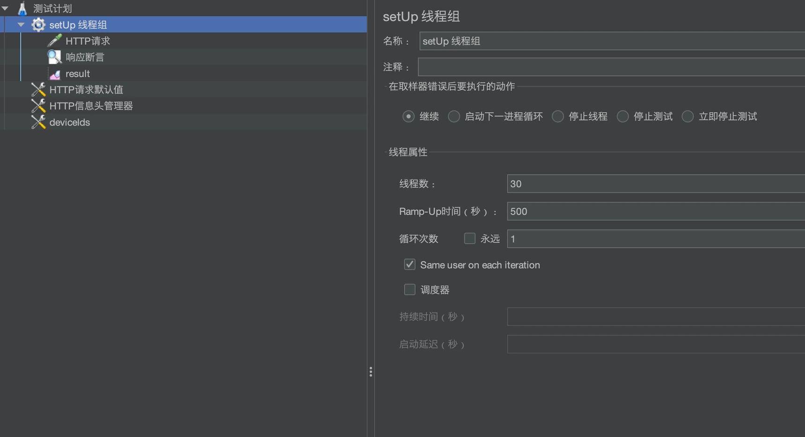Open the result tree item
The height and width of the screenshot is (437, 805).
(x=78, y=74)
